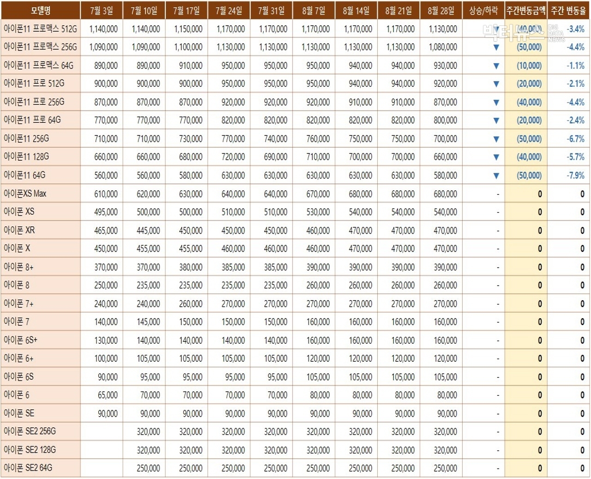Click the 아이폰11 프로 512G row label

pos(34,84)
